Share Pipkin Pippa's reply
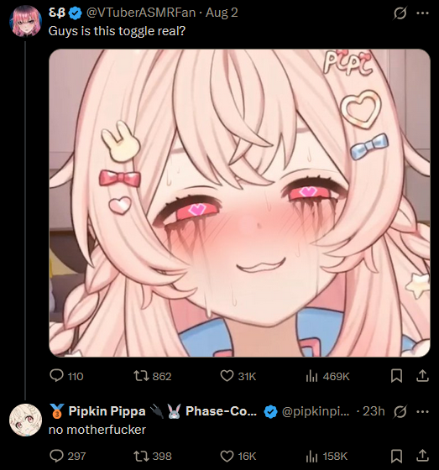The image size is (439, 470). coord(422,456)
